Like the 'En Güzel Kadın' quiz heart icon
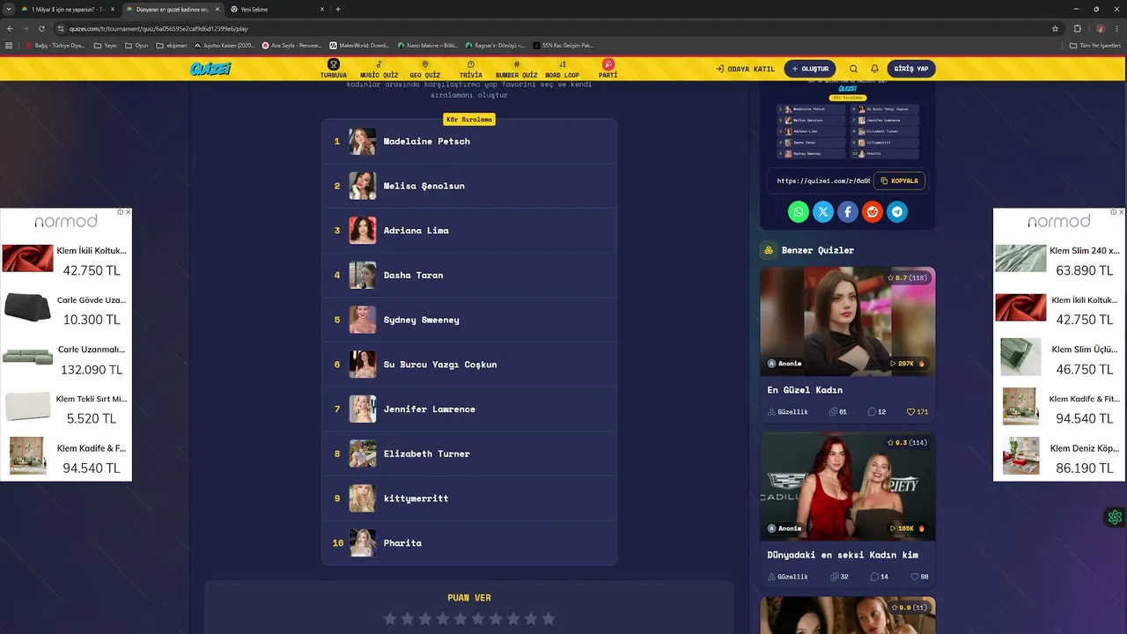The width and height of the screenshot is (1127, 634). 911,411
